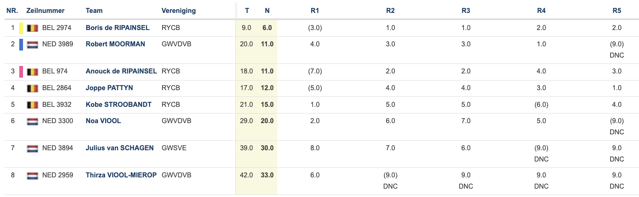Click the Belgian flag beside BEL 3932
The width and height of the screenshot is (639, 197).
click(33, 105)
